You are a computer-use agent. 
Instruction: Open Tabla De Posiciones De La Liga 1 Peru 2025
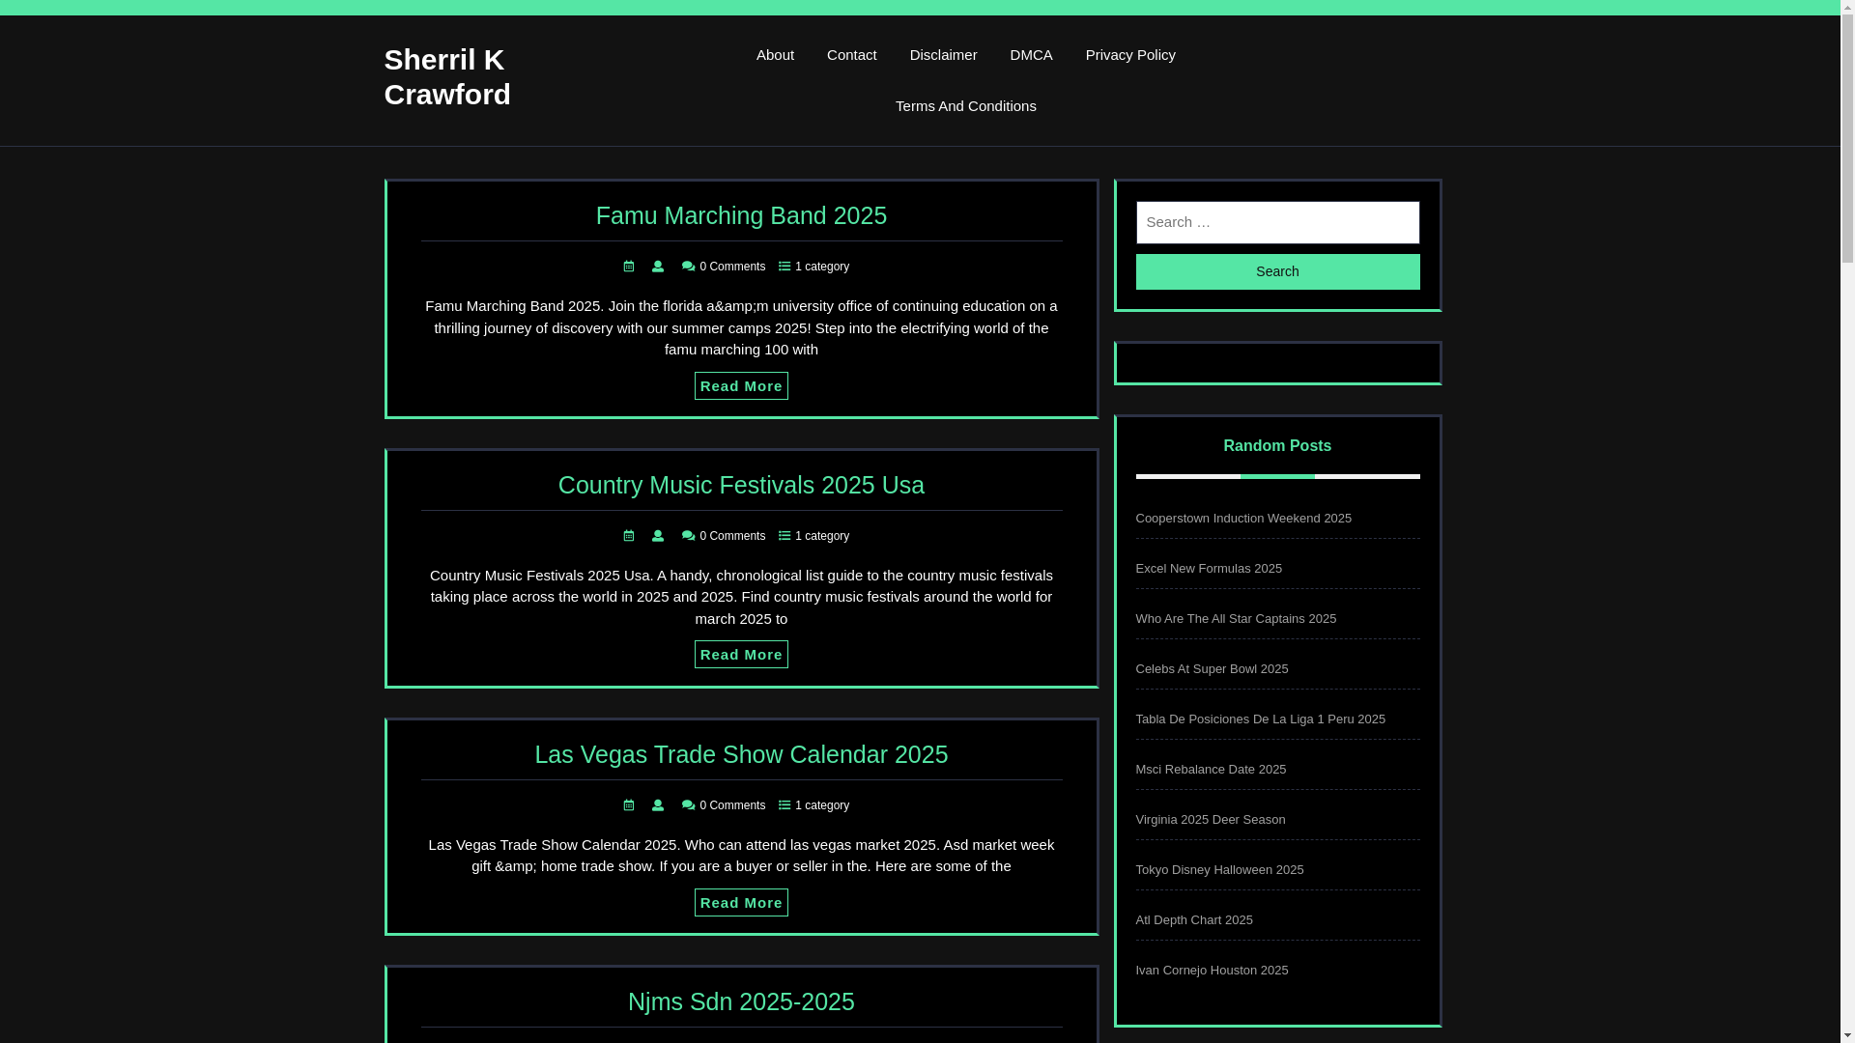(1261, 719)
